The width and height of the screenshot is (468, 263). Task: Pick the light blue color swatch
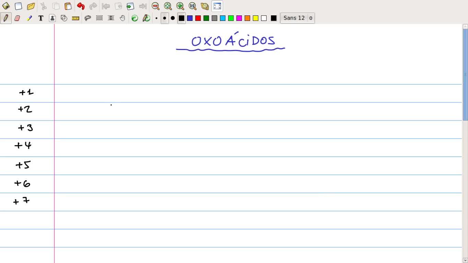click(223, 18)
